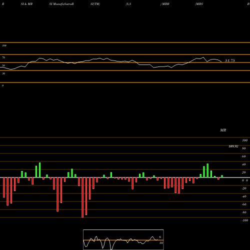Click the longest red bar, reaching -100
The width and height of the screenshot is (250, 250).
[x=82, y=197]
